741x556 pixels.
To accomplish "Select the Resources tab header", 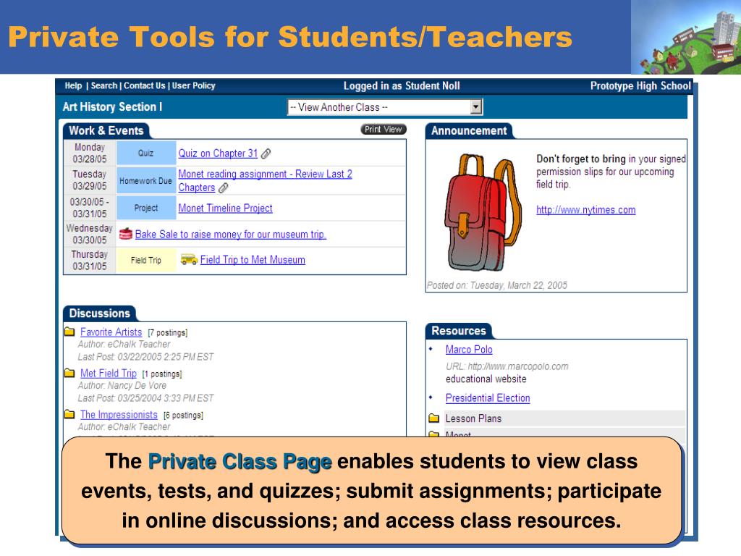I will (x=458, y=330).
